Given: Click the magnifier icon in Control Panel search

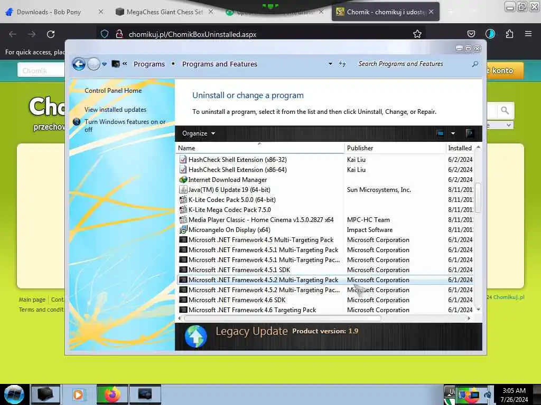Looking at the screenshot, I should pos(475,64).
